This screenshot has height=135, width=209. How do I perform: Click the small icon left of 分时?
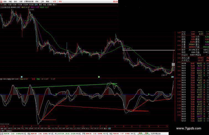[x=1, y=4]
